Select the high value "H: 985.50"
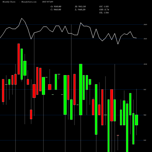The width and height of the screenshot is (152, 152). tap(80, 7)
